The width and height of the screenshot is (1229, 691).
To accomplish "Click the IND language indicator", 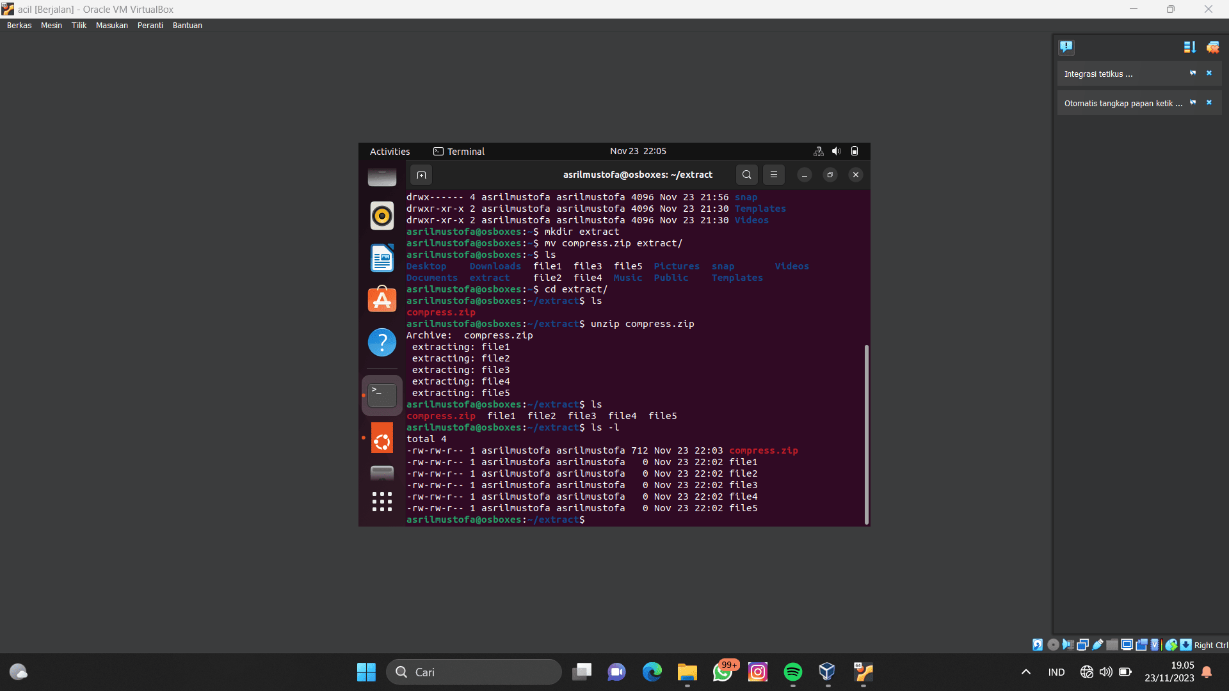I will pos(1057,672).
